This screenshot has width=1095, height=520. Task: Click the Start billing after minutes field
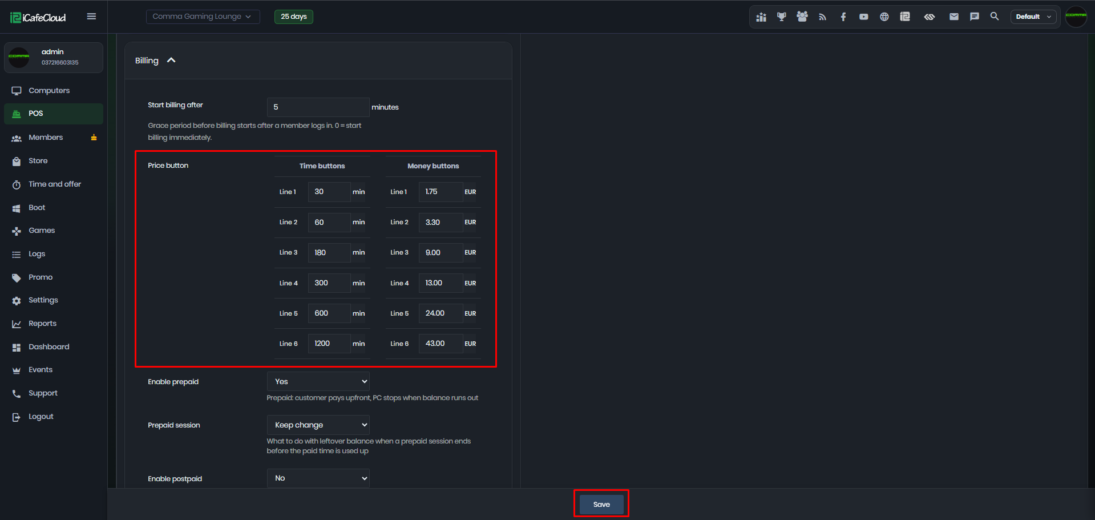[318, 107]
